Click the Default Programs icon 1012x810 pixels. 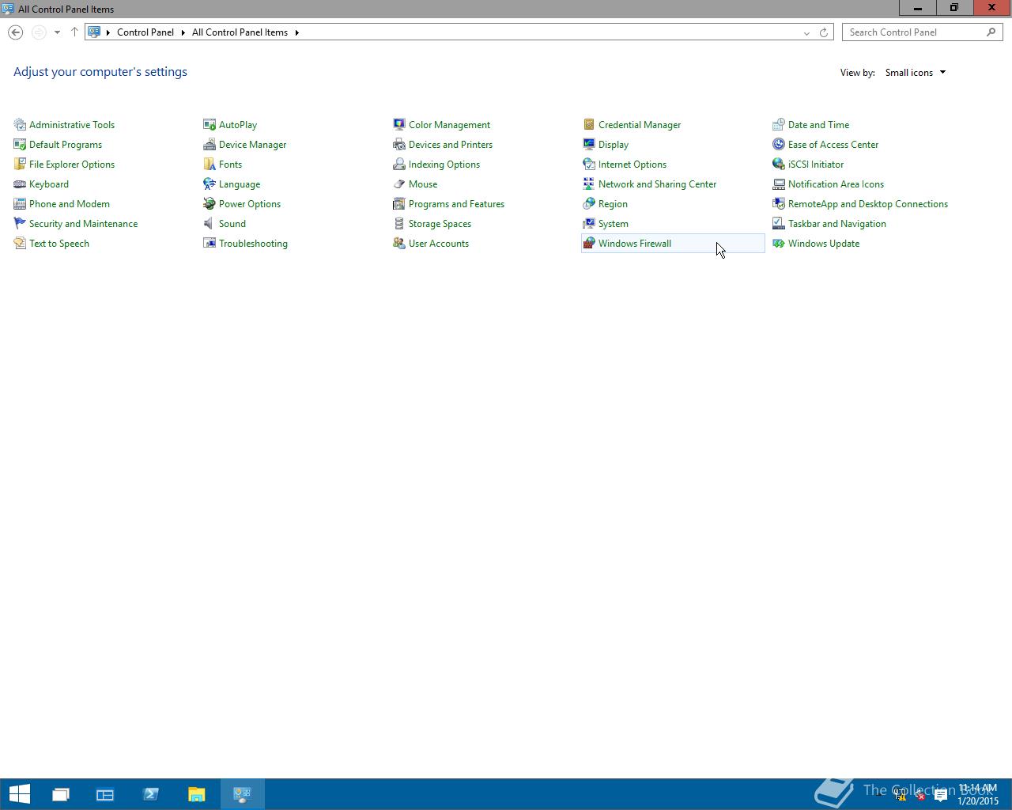click(x=20, y=145)
